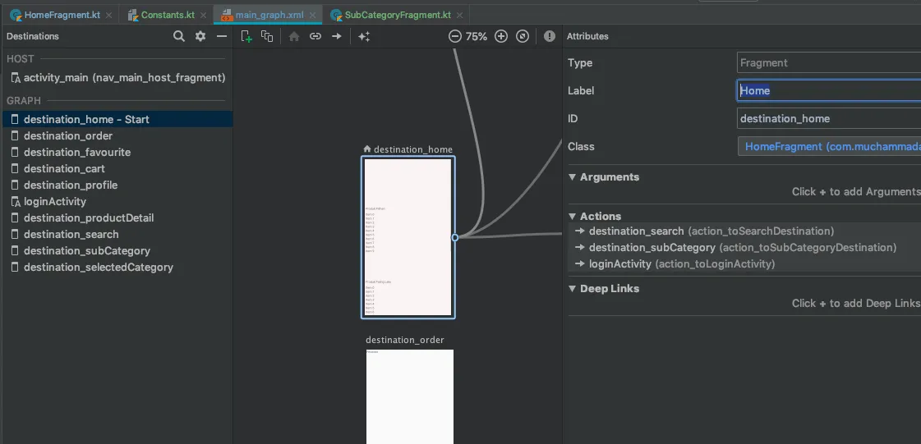921x444 pixels.
Task: Click the auto arrange sparkle icon
Action: pos(364,36)
